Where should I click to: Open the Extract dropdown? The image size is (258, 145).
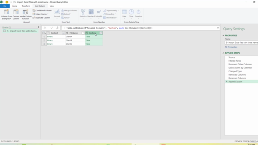tap(66, 14)
